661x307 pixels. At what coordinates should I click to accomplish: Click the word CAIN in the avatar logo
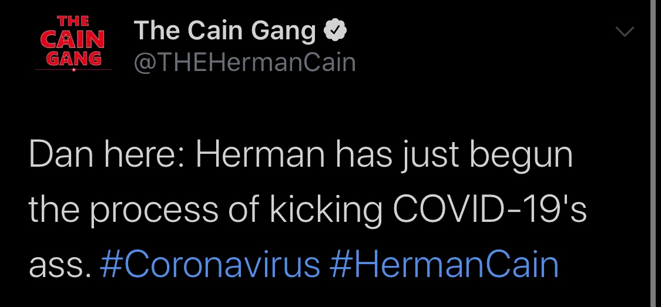[x=72, y=39]
